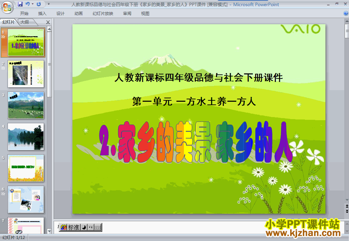This screenshot has width=349, height=241.
Task: Open the IME soft keyboard
Action: coord(98,227)
